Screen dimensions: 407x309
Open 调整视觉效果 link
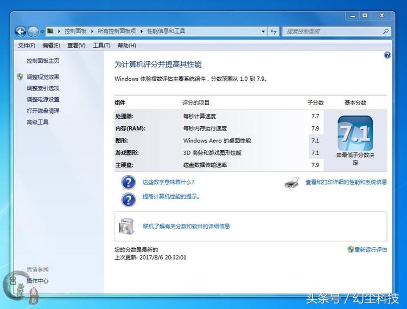pos(43,77)
